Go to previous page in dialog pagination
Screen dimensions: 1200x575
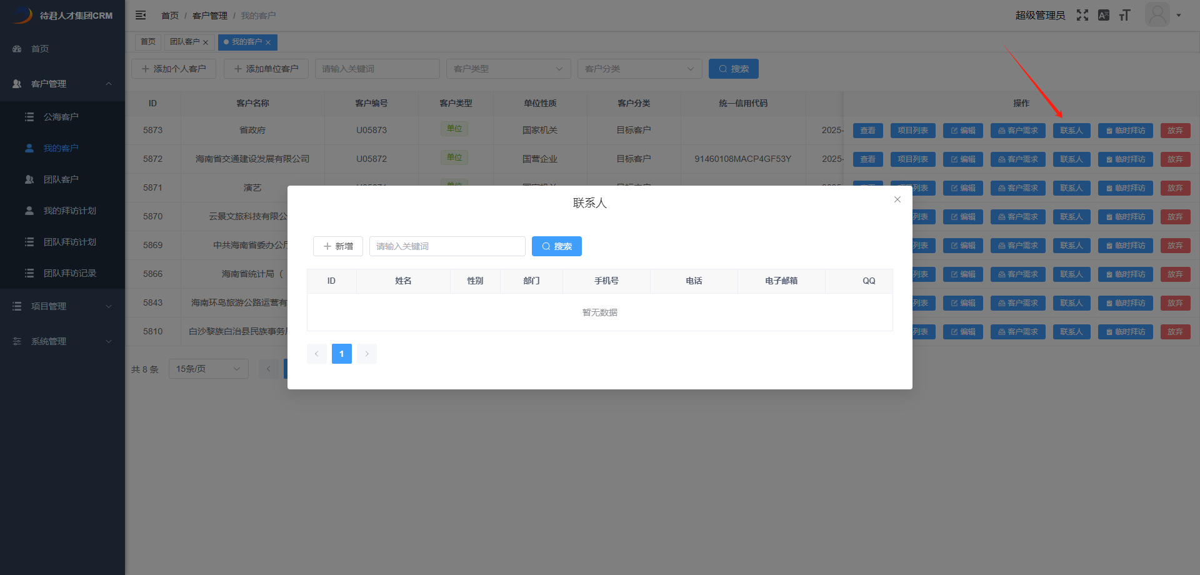coord(317,354)
